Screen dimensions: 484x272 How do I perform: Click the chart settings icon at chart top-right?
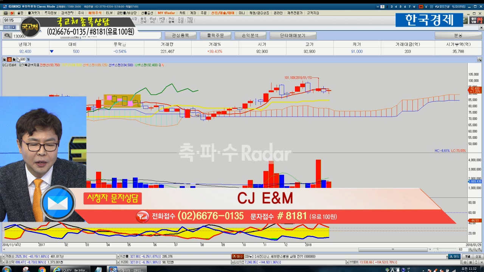(x=479, y=60)
